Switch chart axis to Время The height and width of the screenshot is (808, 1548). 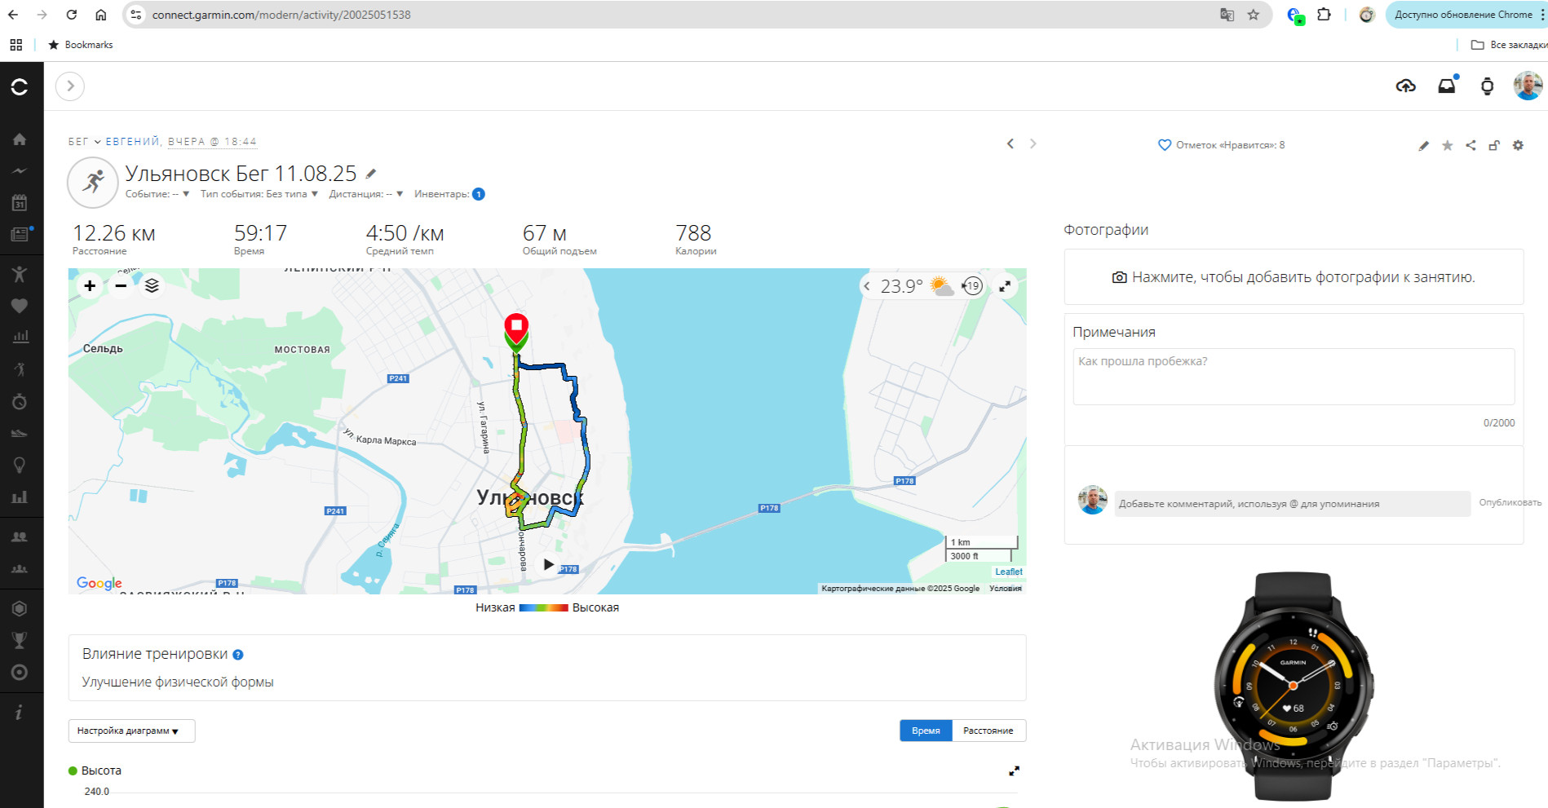(x=926, y=731)
